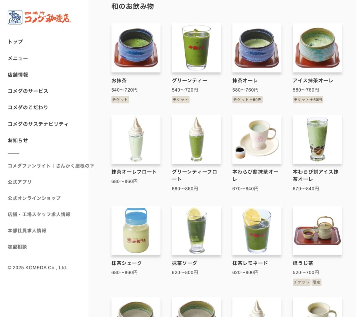Screen dimensions: 356x317
Task: View the 本わらび餅アイス抹茶オーレ photo
Action: coord(317,139)
